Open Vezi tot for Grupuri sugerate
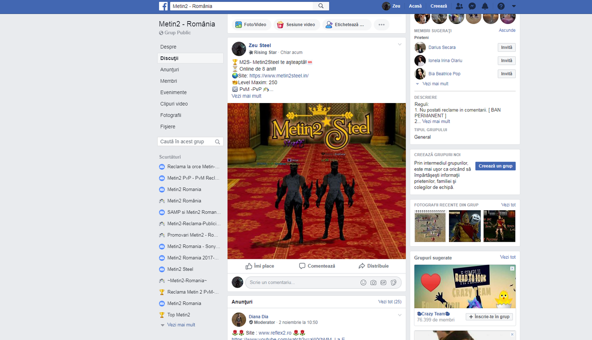The width and height of the screenshot is (592, 340). click(x=507, y=257)
